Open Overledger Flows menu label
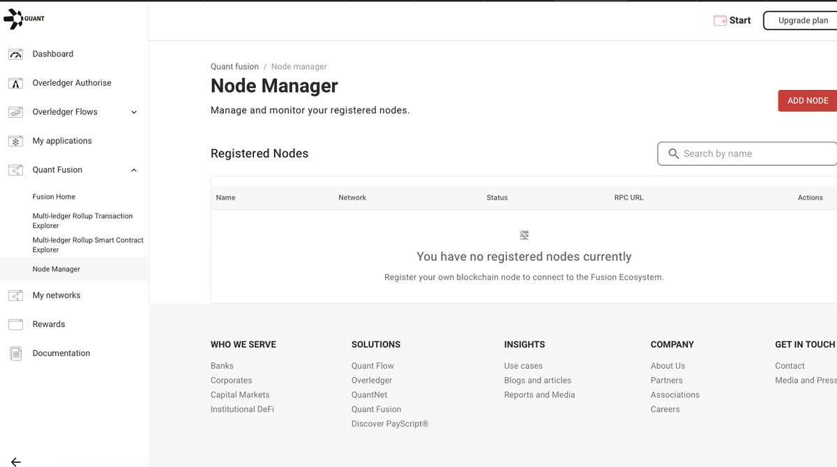Viewport: 837px width, 467px height. 65,112
